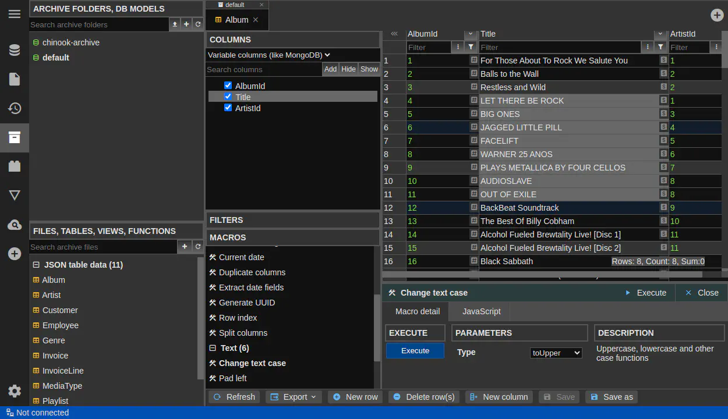Click the round plus button at top right
The height and width of the screenshot is (419, 728).
coord(717,15)
